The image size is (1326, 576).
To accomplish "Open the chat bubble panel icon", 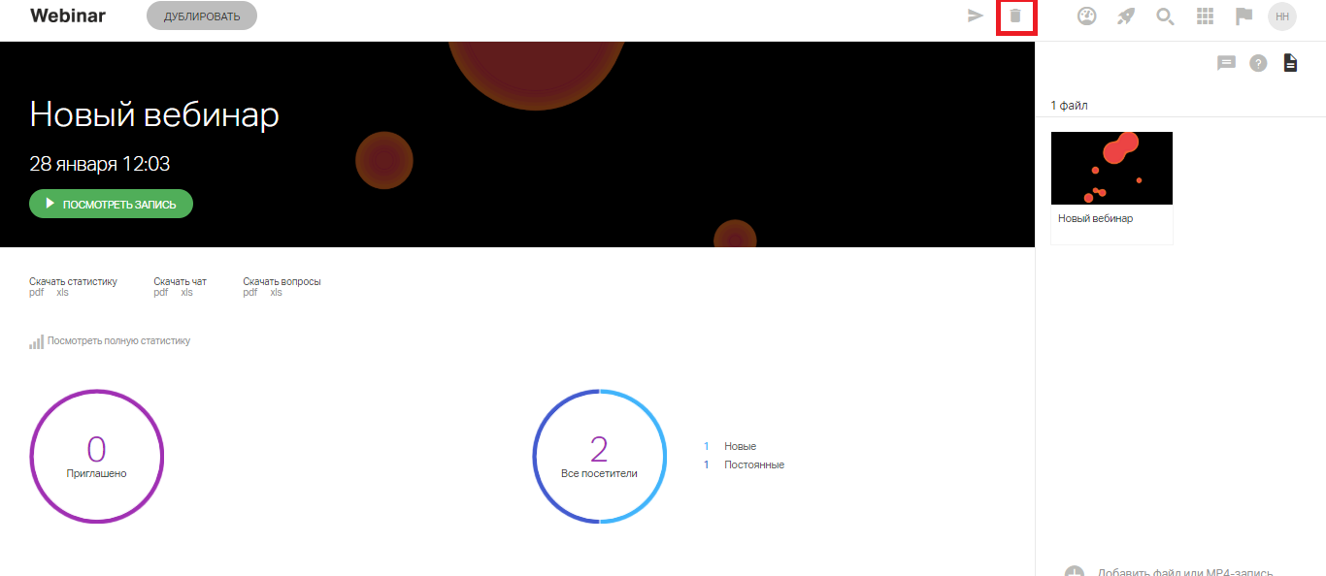I will 1226,63.
